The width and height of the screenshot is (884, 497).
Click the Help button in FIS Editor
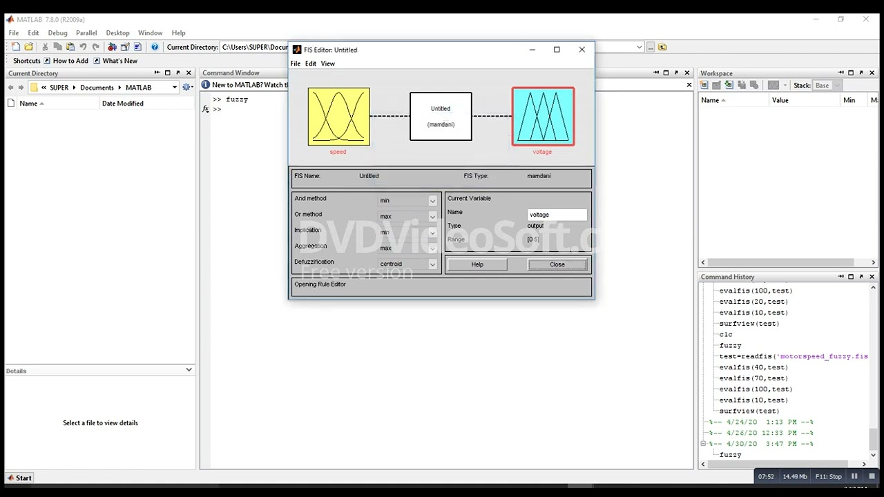tap(477, 264)
